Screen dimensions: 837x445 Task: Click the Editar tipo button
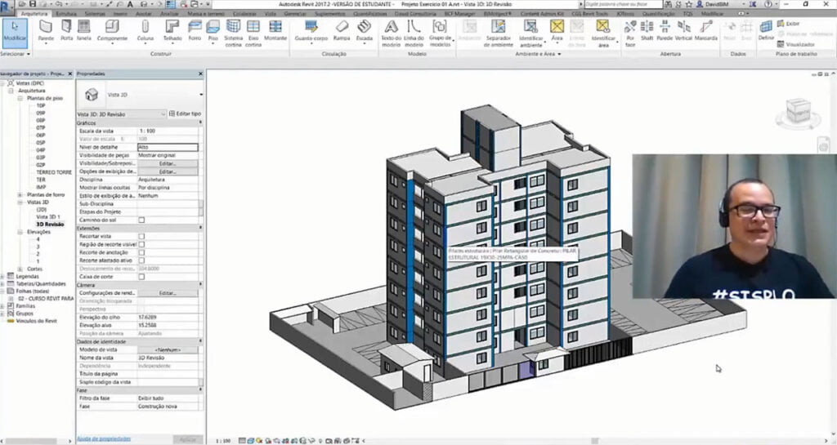(185, 113)
